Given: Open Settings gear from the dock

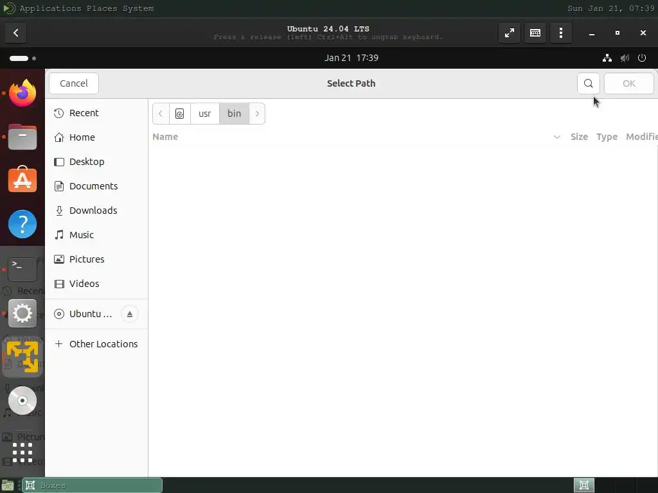Looking at the screenshot, I should click(22, 313).
